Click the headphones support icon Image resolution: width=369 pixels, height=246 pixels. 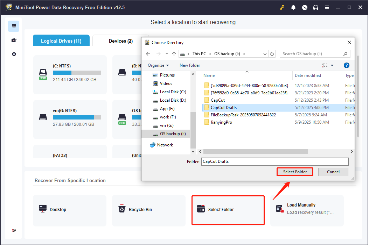(316, 7)
